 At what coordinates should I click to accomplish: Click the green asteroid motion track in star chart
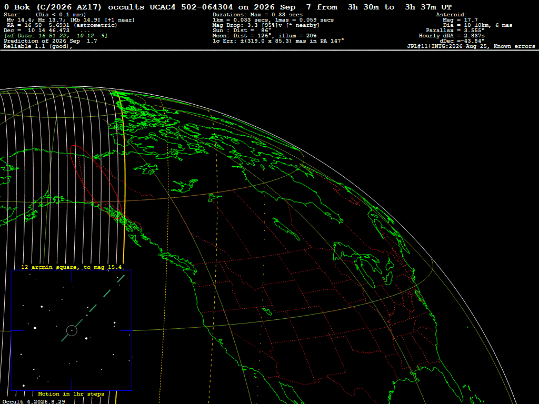[x=93, y=308]
